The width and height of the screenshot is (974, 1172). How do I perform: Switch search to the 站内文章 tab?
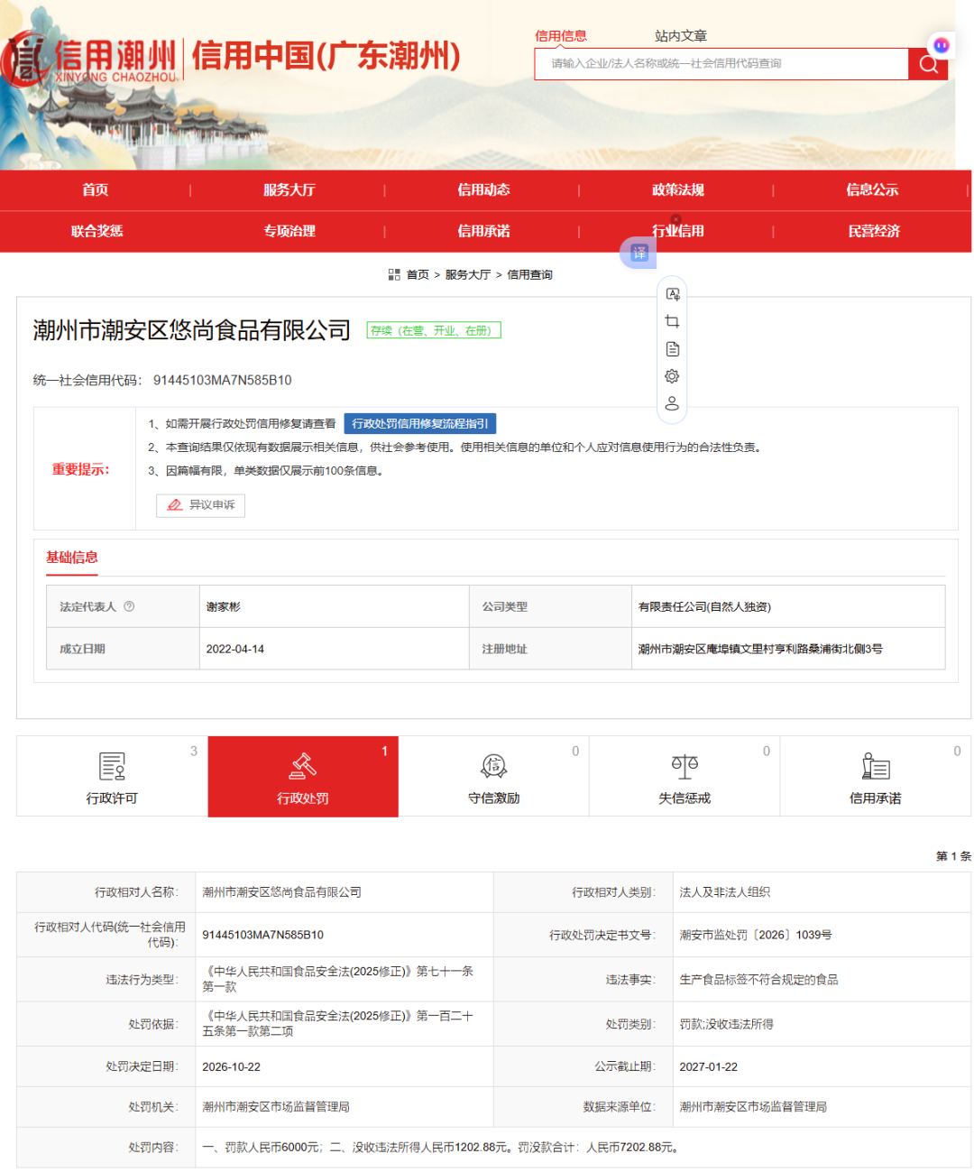681,36
